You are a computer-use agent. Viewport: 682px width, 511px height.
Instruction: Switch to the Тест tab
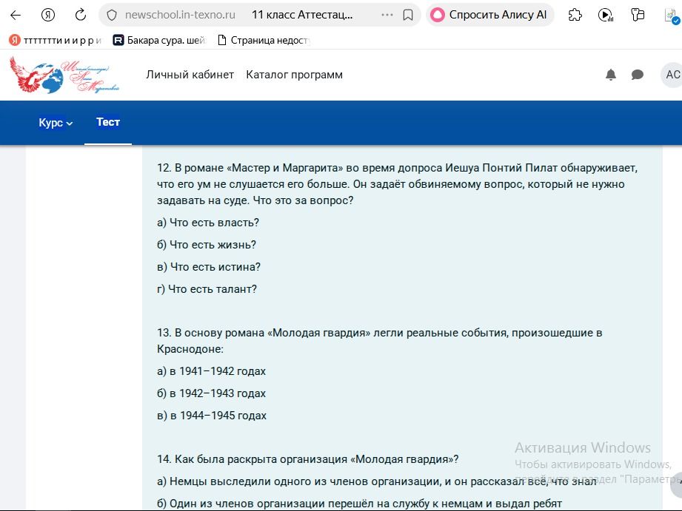point(108,123)
